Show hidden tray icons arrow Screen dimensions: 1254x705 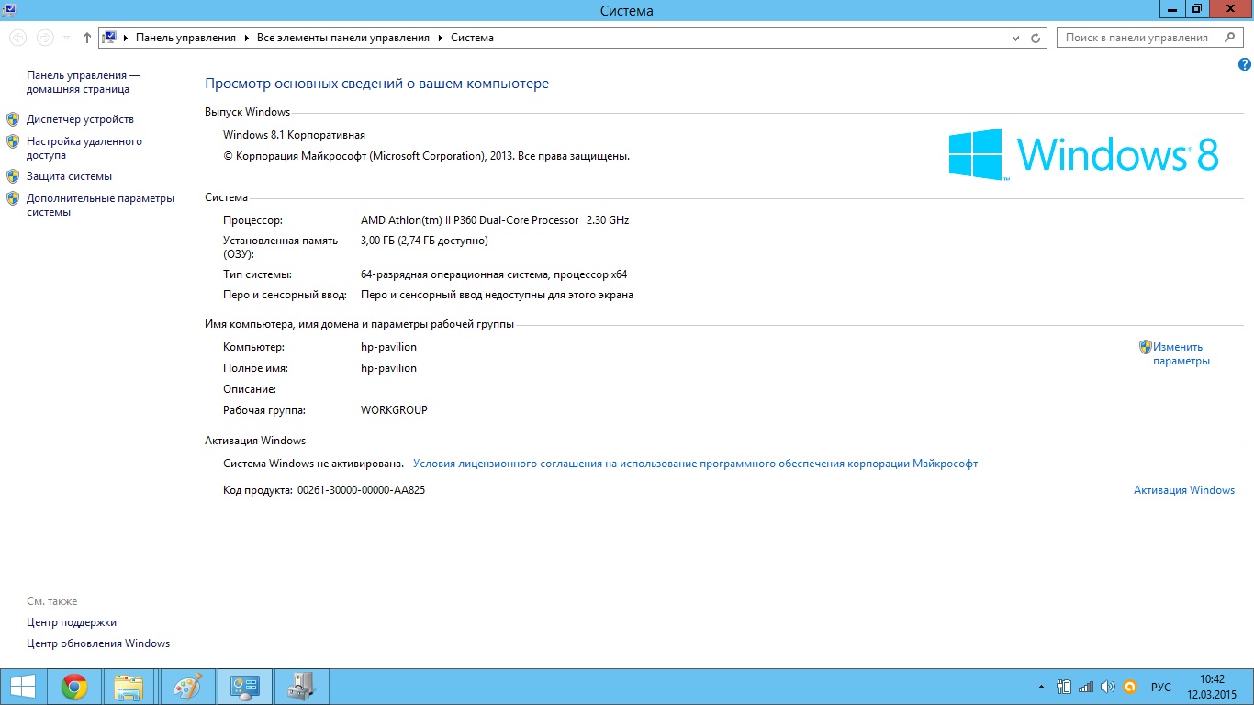[1041, 687]
